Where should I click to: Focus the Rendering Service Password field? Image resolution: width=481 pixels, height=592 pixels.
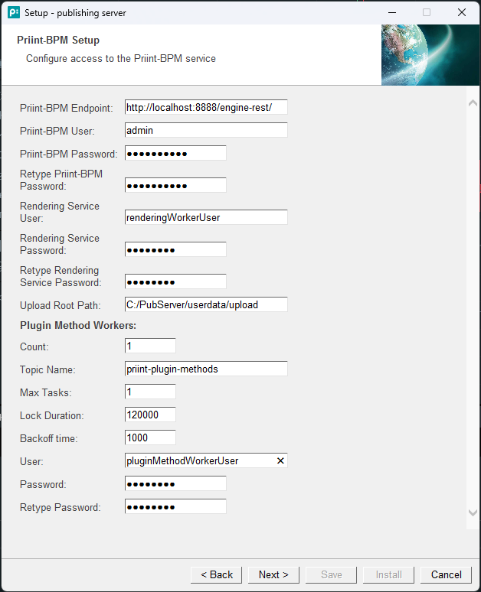pos(175,249)
